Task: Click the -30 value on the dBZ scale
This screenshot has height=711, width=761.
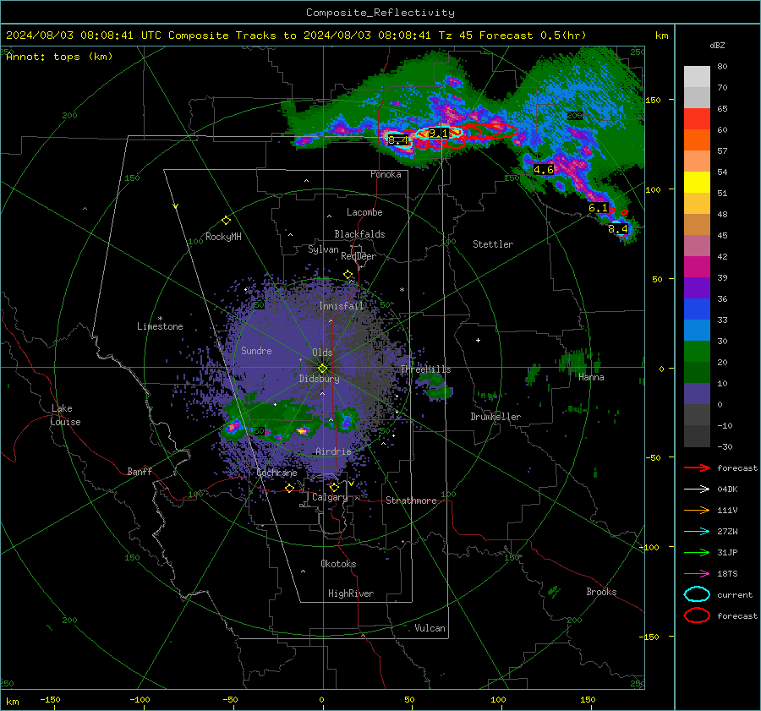Action: (x=725, y=446)
